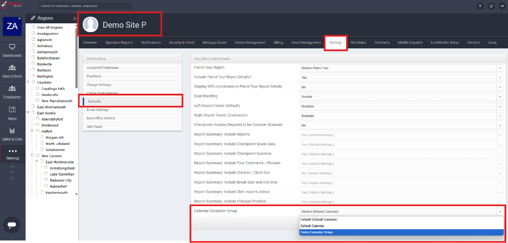
Task: Open Include Patrol Tour Report Details dropdown
Action: click(401, 77)
